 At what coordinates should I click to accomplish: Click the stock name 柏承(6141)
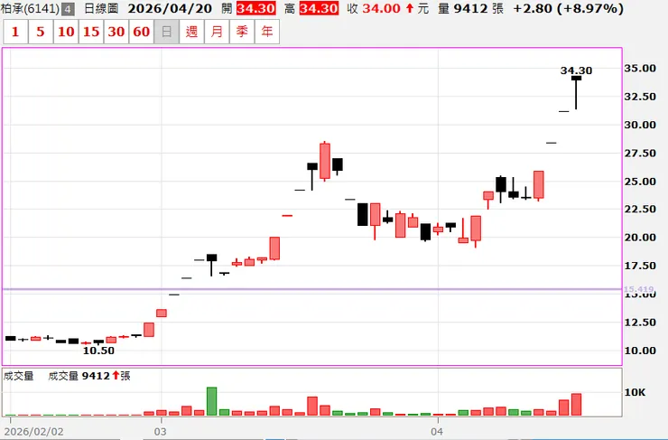[30, 8]
